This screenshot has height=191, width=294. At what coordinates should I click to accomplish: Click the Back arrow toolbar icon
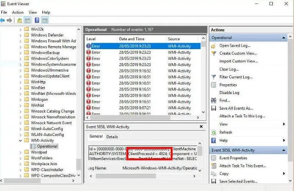3,20
